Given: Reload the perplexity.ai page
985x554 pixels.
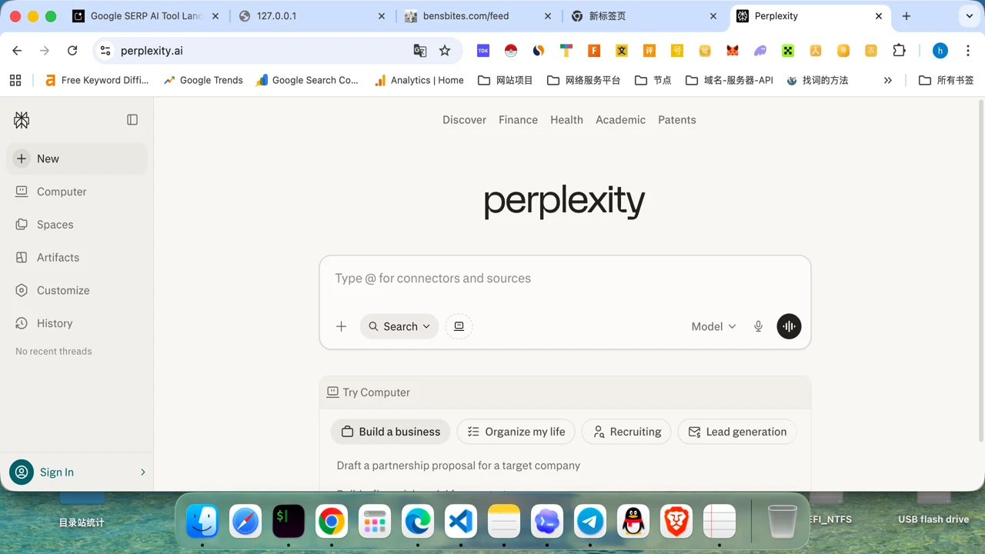Looking at the screenshot, I should 72,51.
